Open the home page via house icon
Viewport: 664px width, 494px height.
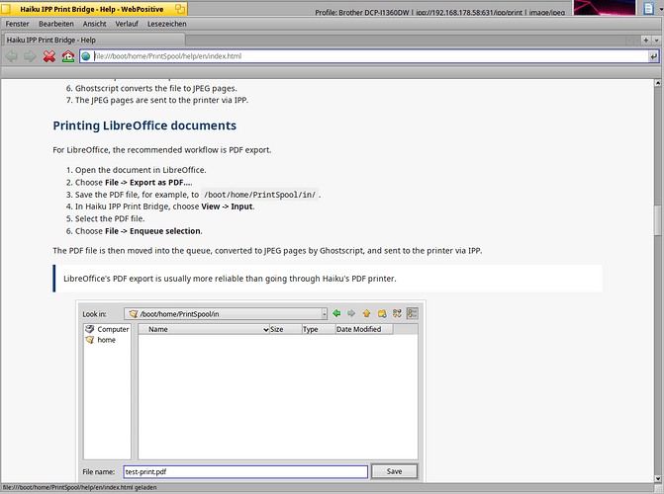(68, 56)
